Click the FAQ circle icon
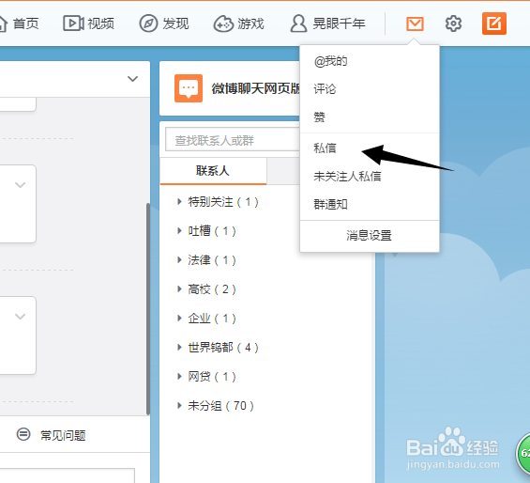Image resolution: width=530 pixels, height=483 pixels. tap(23, 434)
